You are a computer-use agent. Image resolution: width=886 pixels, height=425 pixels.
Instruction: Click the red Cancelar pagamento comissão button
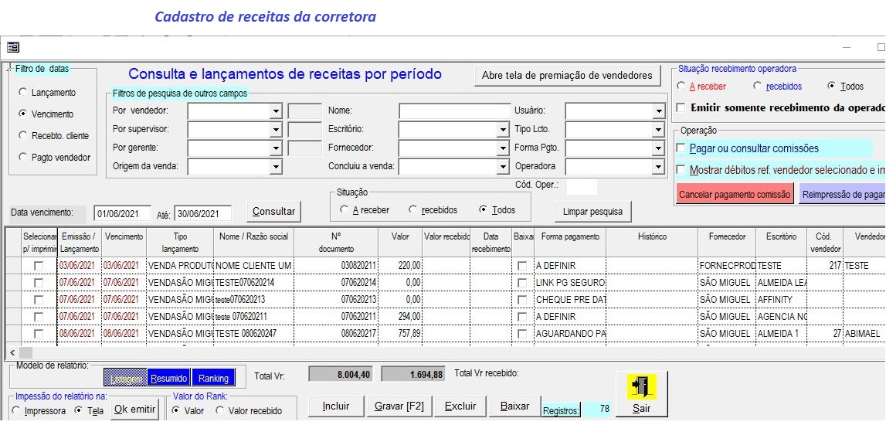735,195
